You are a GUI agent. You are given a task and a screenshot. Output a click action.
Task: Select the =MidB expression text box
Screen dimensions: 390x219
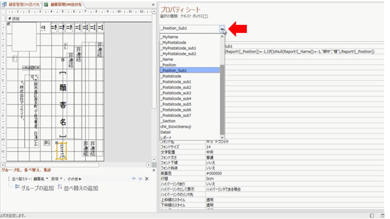(x=31, y=68)
